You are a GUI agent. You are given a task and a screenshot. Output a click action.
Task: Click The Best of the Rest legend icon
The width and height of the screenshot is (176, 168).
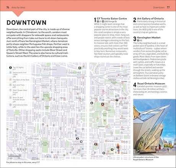(10, 80)
